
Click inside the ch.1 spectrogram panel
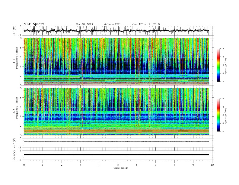pyautogui.click(x=116, y=62)
